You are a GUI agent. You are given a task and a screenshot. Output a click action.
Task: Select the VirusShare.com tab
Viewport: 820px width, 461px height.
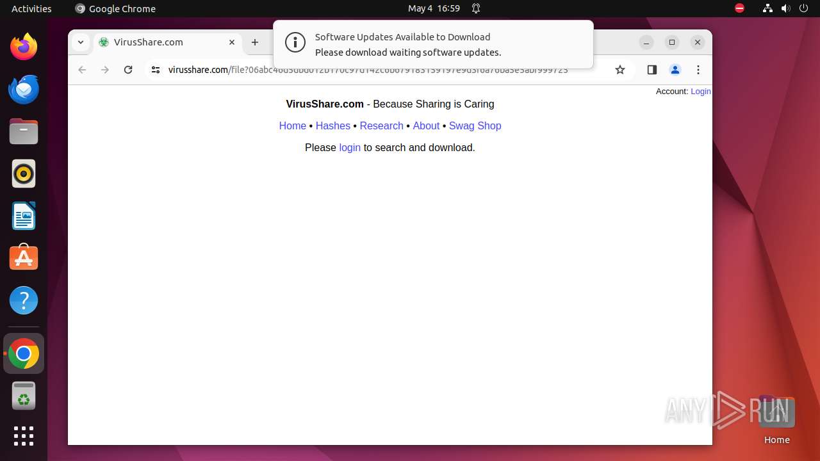pos(168,42)
